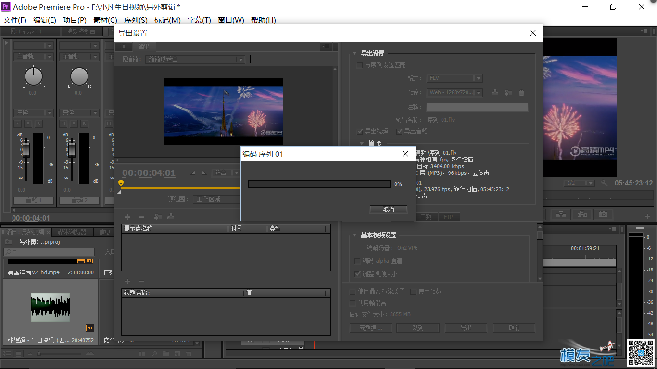The height and width of the screenshot is (369, 657).
Task: Click the import preset icon
Action: tap(508, 93)
